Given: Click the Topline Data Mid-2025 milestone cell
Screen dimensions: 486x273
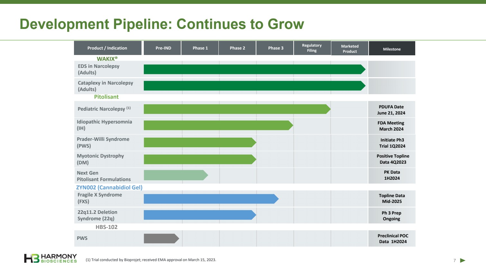Looking at the screenshot, I should pyautogui.click(x=391, y=199).
